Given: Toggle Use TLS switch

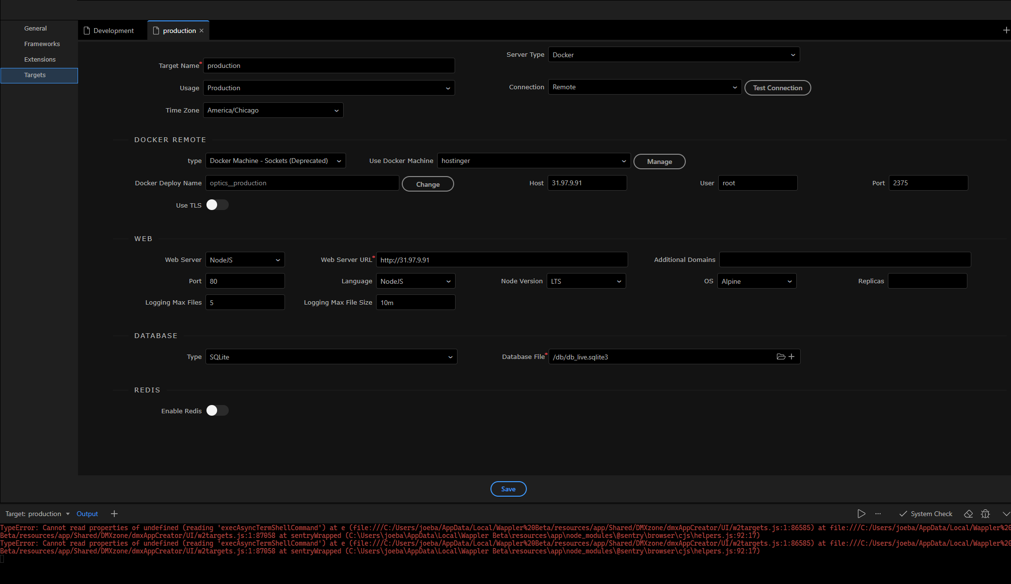Looking at the screenshot, I should coord(217,205).
